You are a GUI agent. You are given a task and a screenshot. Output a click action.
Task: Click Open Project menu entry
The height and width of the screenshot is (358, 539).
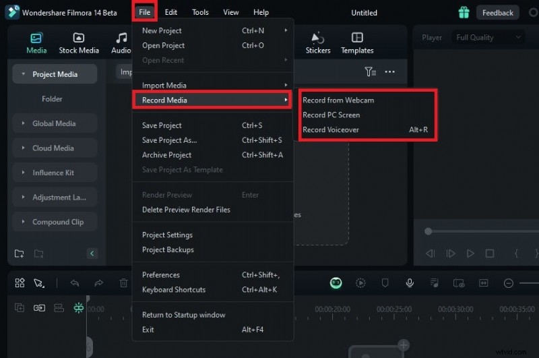click(x=212, y=45)
